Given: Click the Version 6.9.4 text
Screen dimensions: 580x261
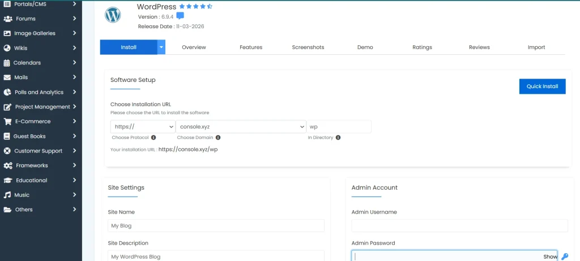Looking at the screenshot, I should pyautogui.click(x=155, y=16).
